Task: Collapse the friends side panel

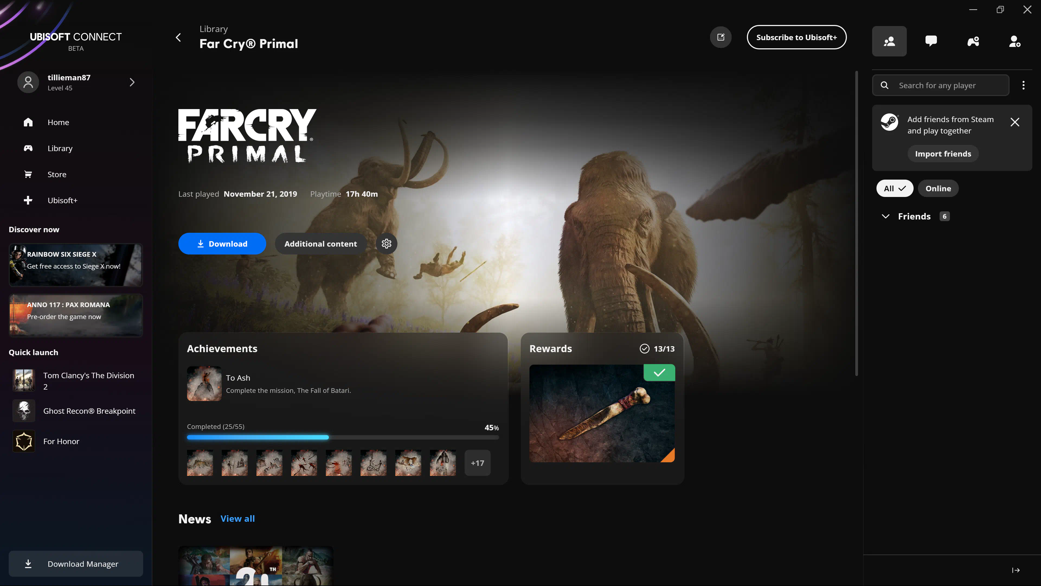Action: point(1016,570)
